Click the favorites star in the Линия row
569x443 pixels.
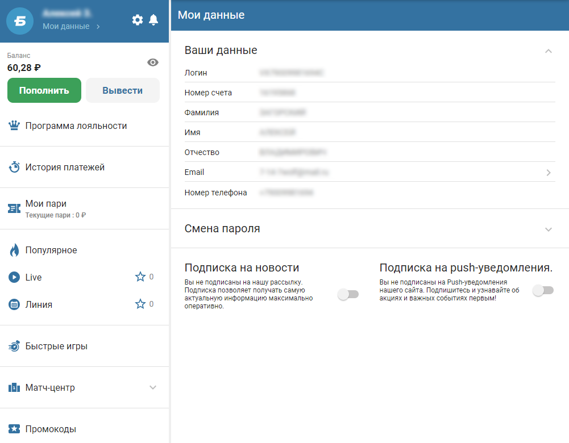(140, 304)
